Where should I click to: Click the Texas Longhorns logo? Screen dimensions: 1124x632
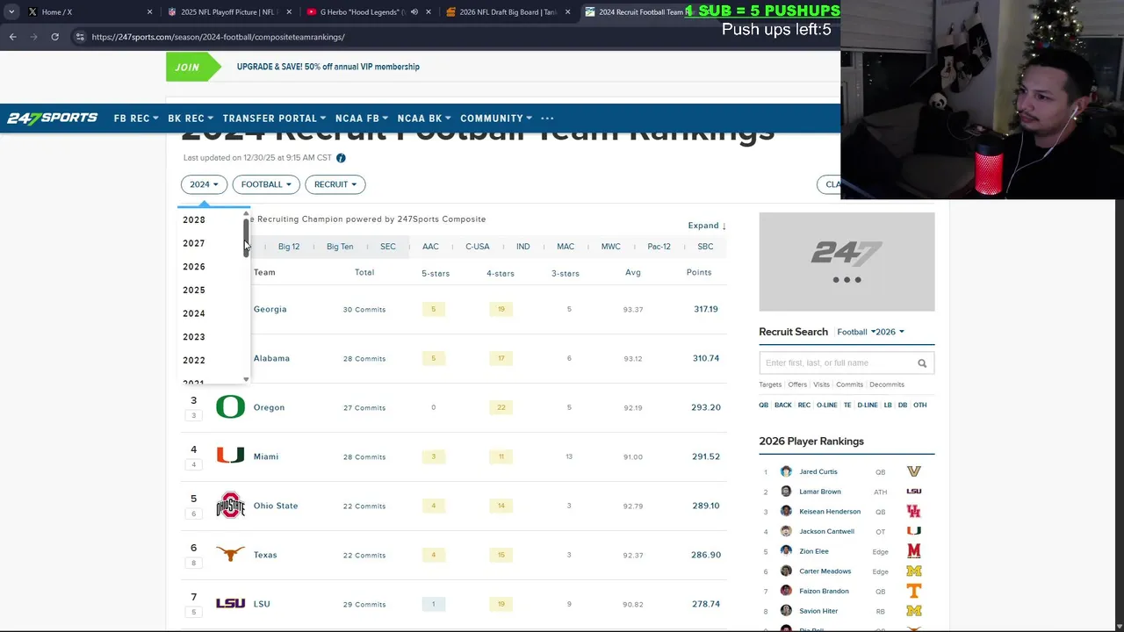[230, 555]
